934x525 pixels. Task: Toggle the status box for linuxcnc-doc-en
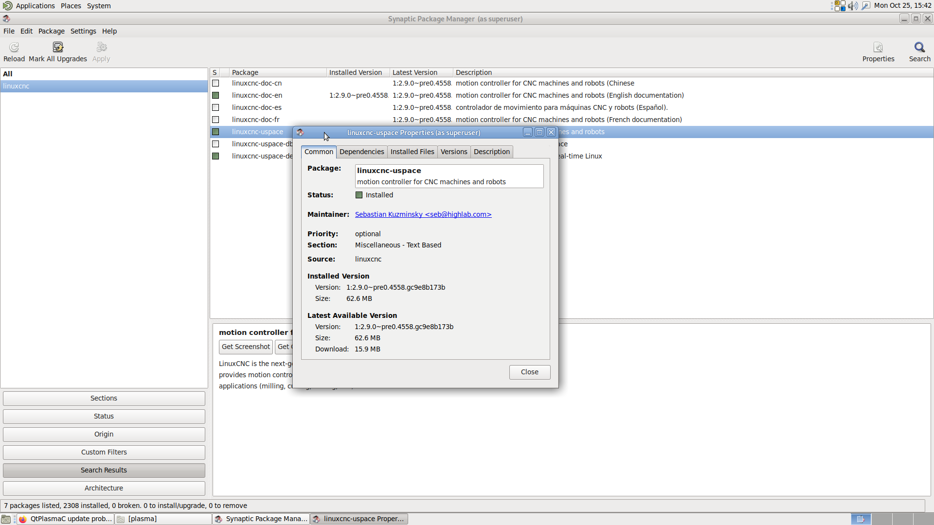tap(216, 95)
